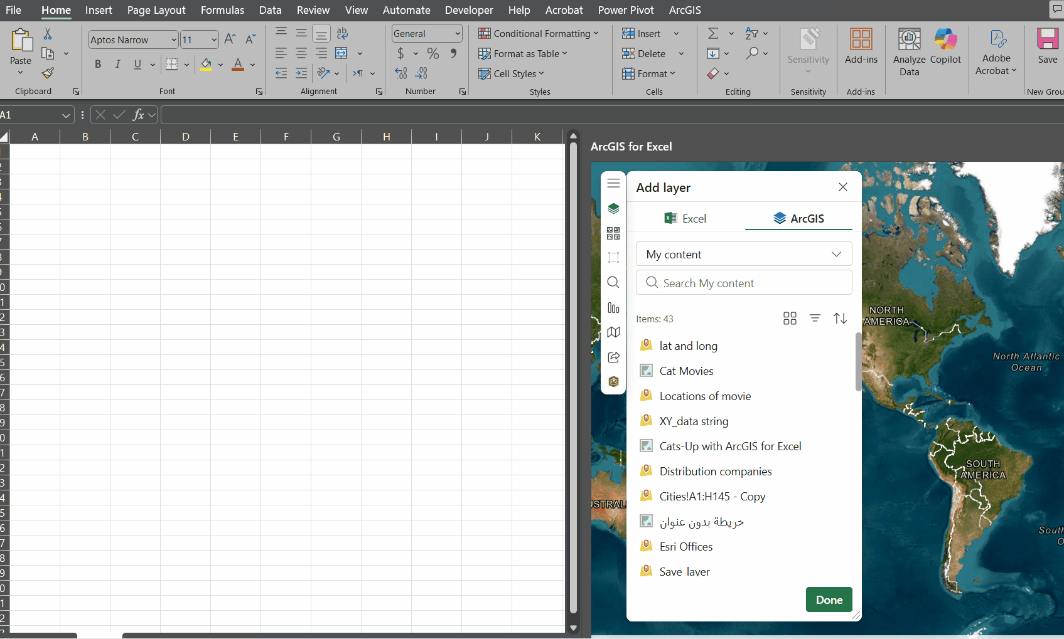Click the Format cells button
1064x639 pixels.
[x=648, y=73]
